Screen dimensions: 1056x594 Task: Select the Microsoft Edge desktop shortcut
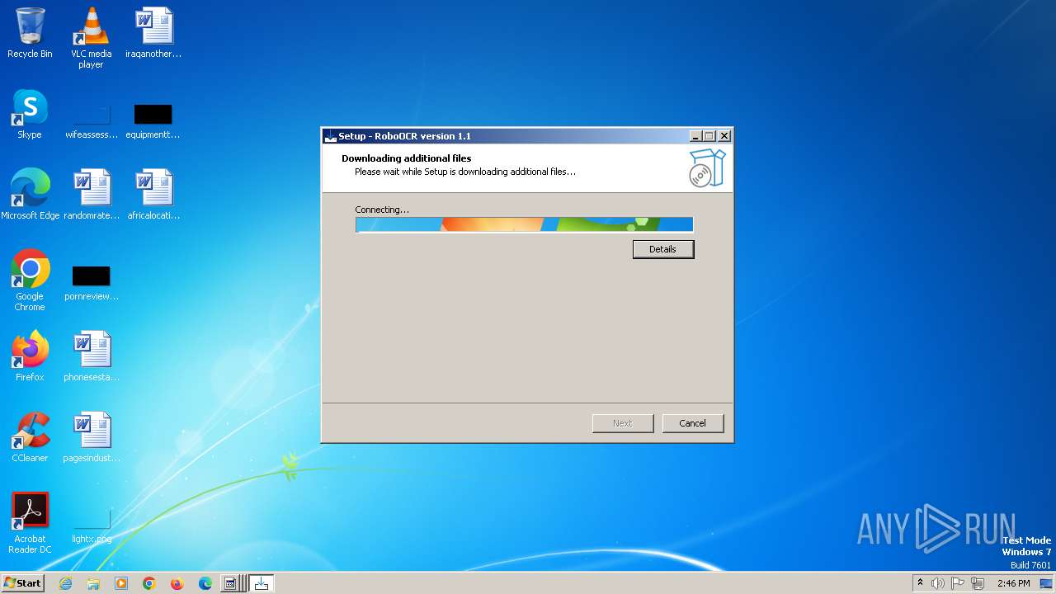coord(31,195)
